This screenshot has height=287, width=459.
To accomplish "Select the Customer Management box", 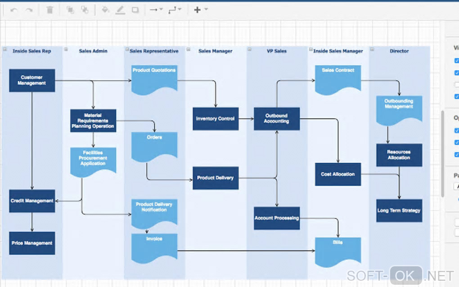I will (x=32, y=81).
